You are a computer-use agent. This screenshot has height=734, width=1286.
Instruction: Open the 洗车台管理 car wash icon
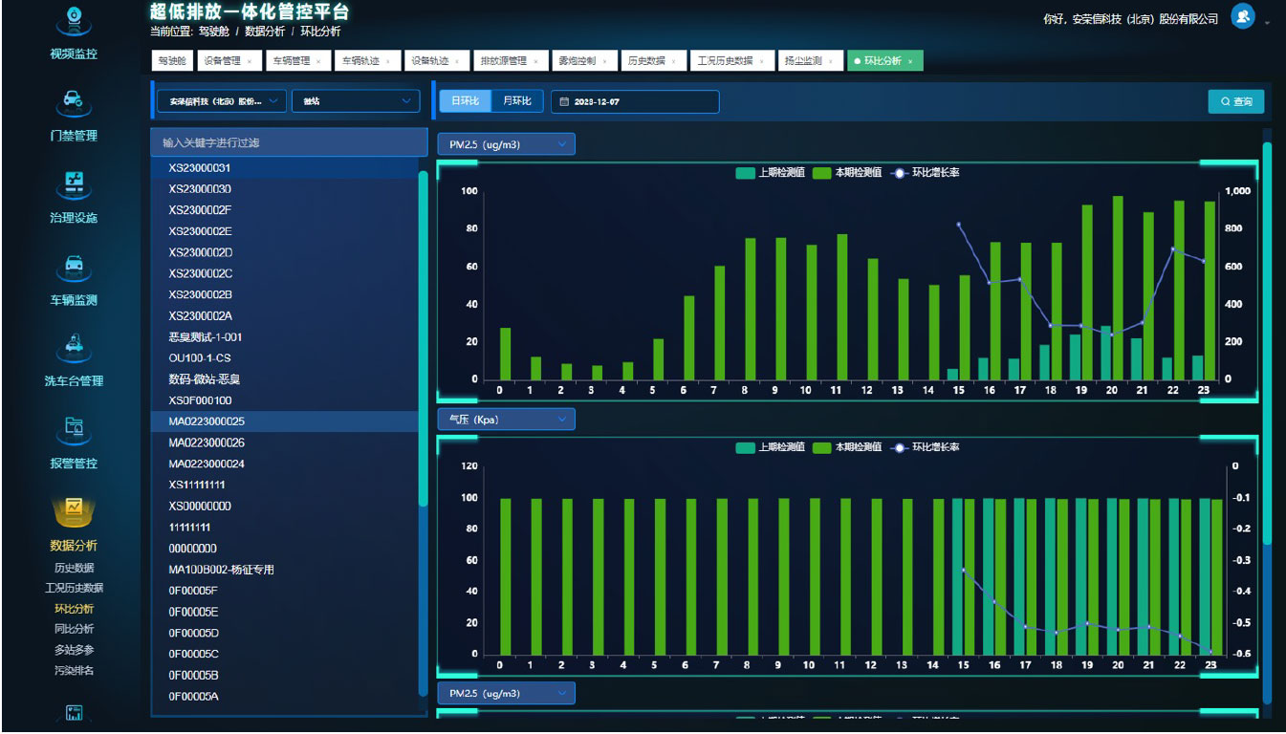74,346
